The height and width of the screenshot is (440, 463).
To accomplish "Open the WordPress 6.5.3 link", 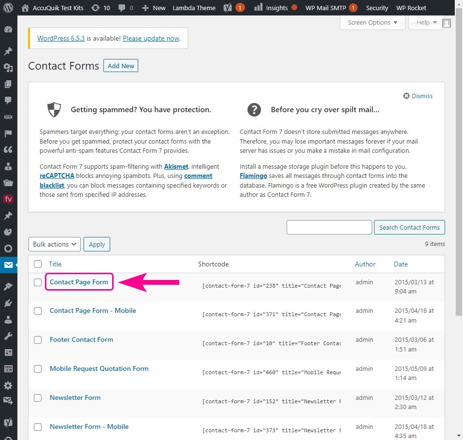I will coord(61,38).
